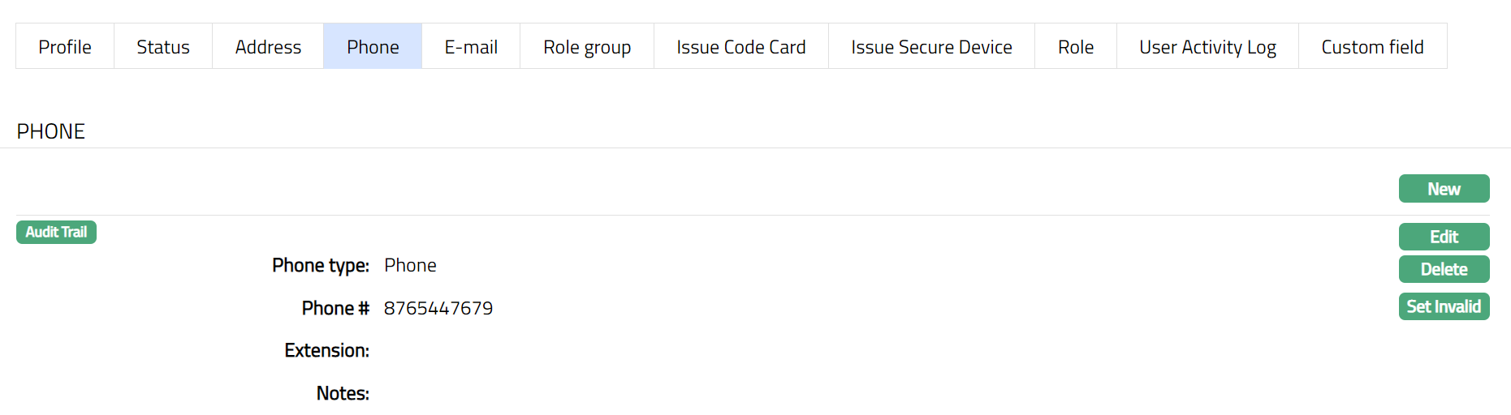The width and height of the screenshot is (1511, 415).
Task: Click the phone number 8765447679
Action: 438,309
